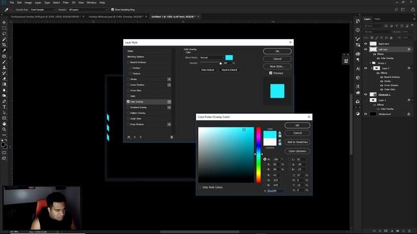Enable the Bevel & Emboss checkbox

128,62
